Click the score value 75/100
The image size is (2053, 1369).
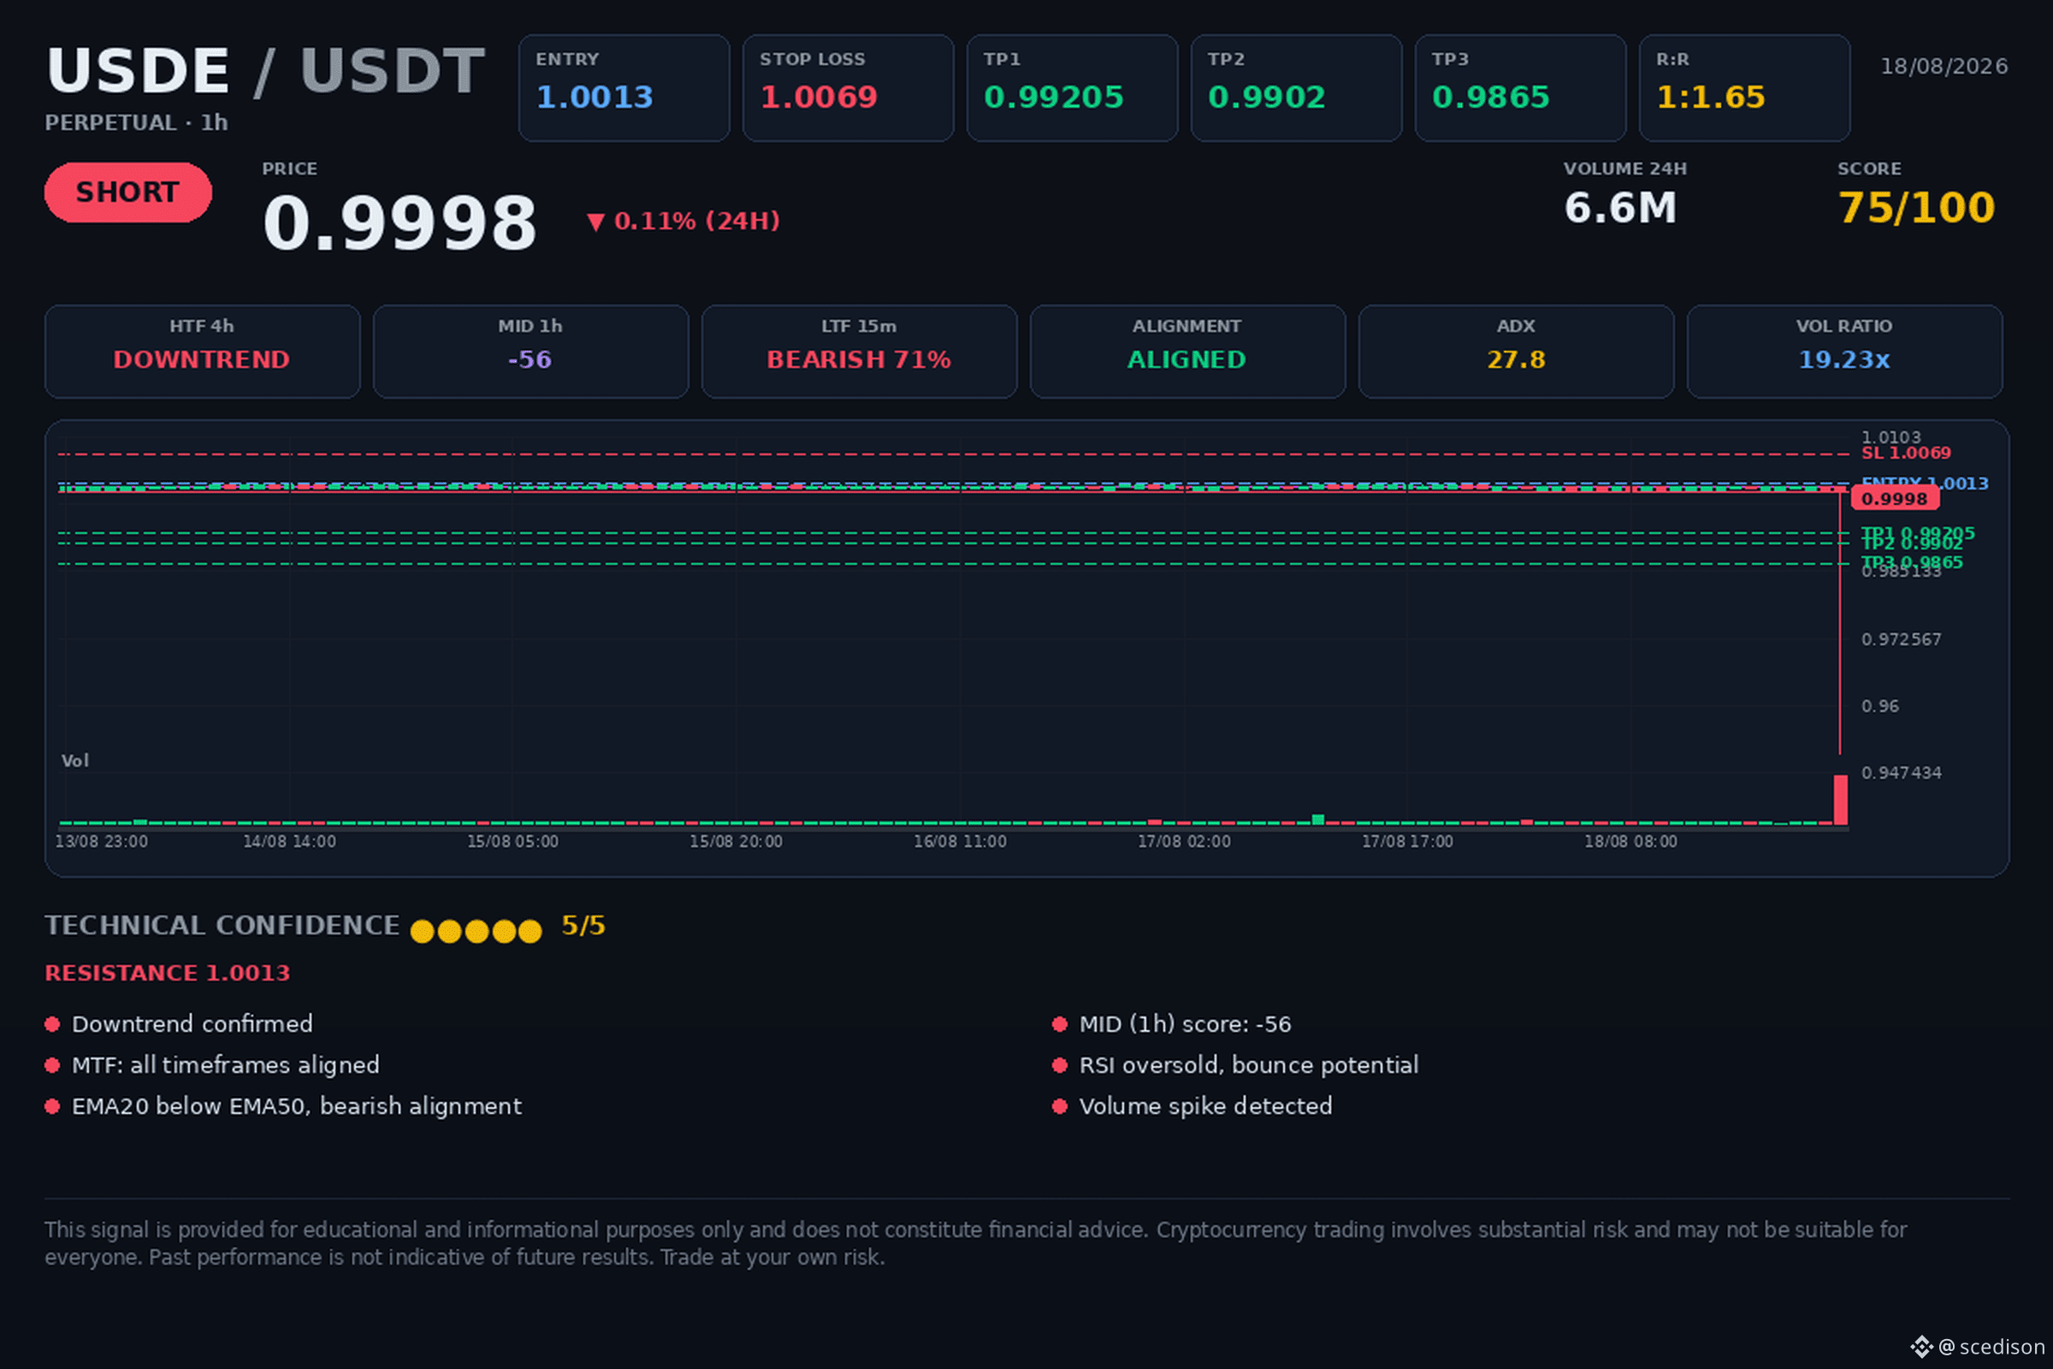click(x=1917, y=208)
